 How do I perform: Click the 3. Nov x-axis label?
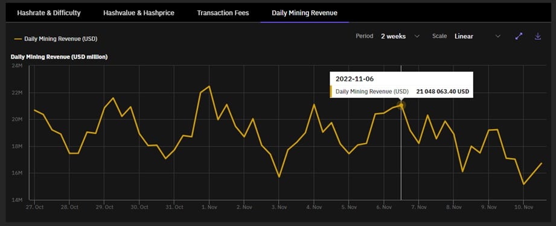(x=278, y=207)
